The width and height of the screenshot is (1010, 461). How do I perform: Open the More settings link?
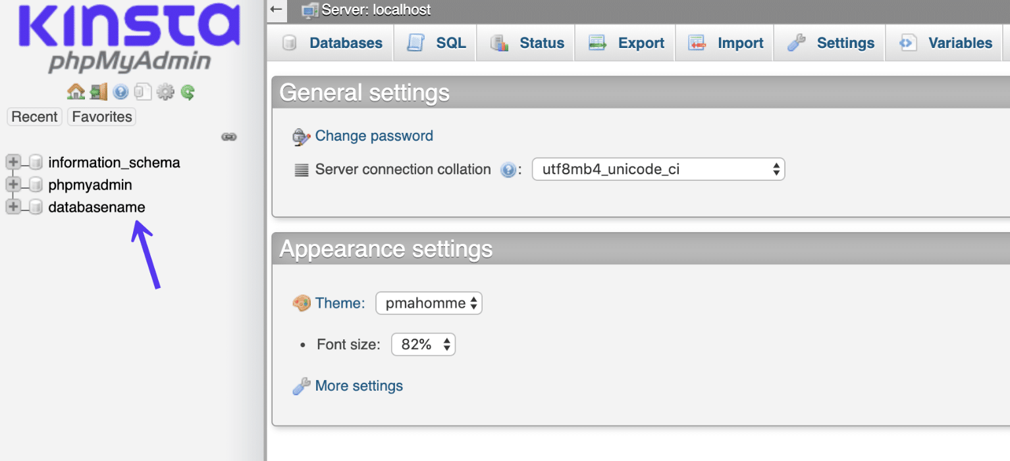[358, 385]
